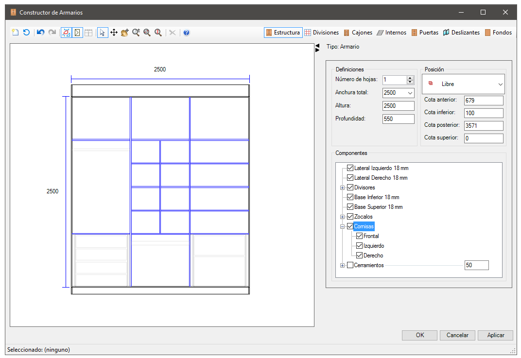Toggle the Divisores checkbox
This screenshot has height=358, width=521.
click(350, 187)
